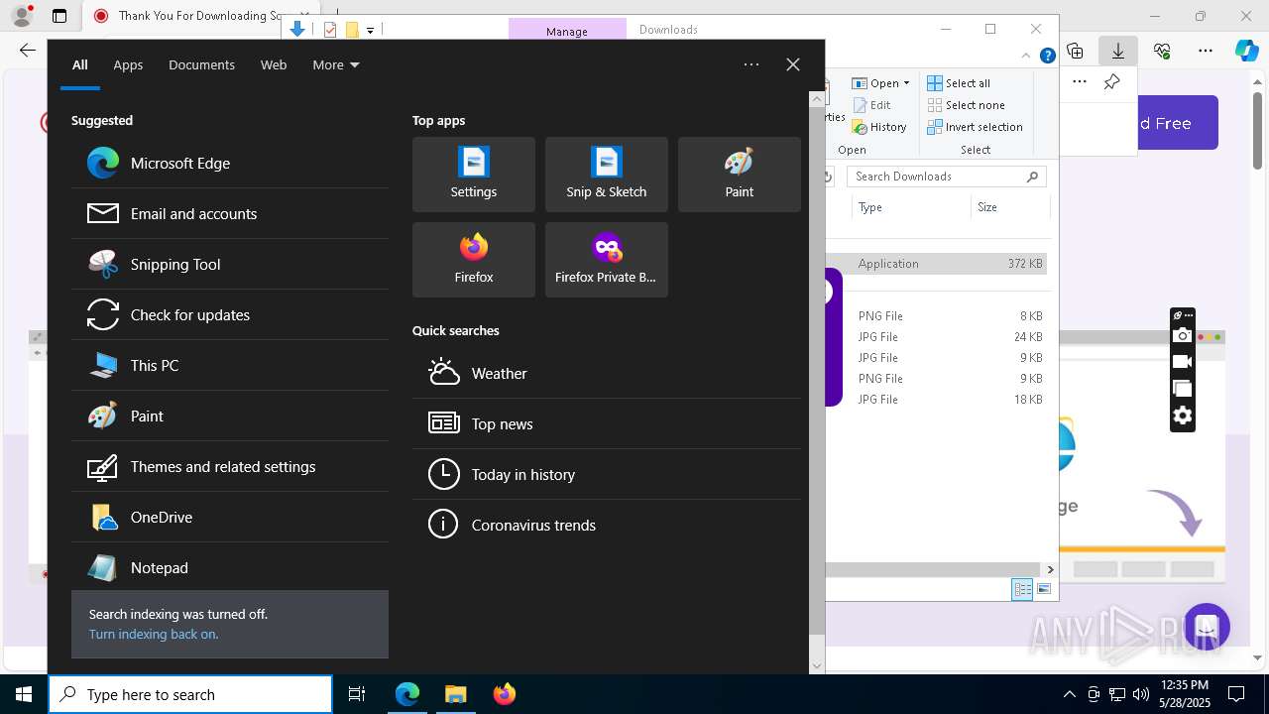
Task: Open the volume control in system tray
Action: [x=1141, y=694]
